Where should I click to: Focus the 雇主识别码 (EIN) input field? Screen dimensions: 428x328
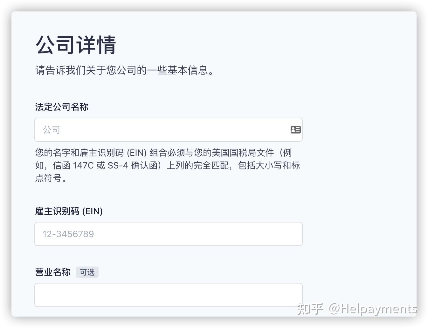point(168,234)
